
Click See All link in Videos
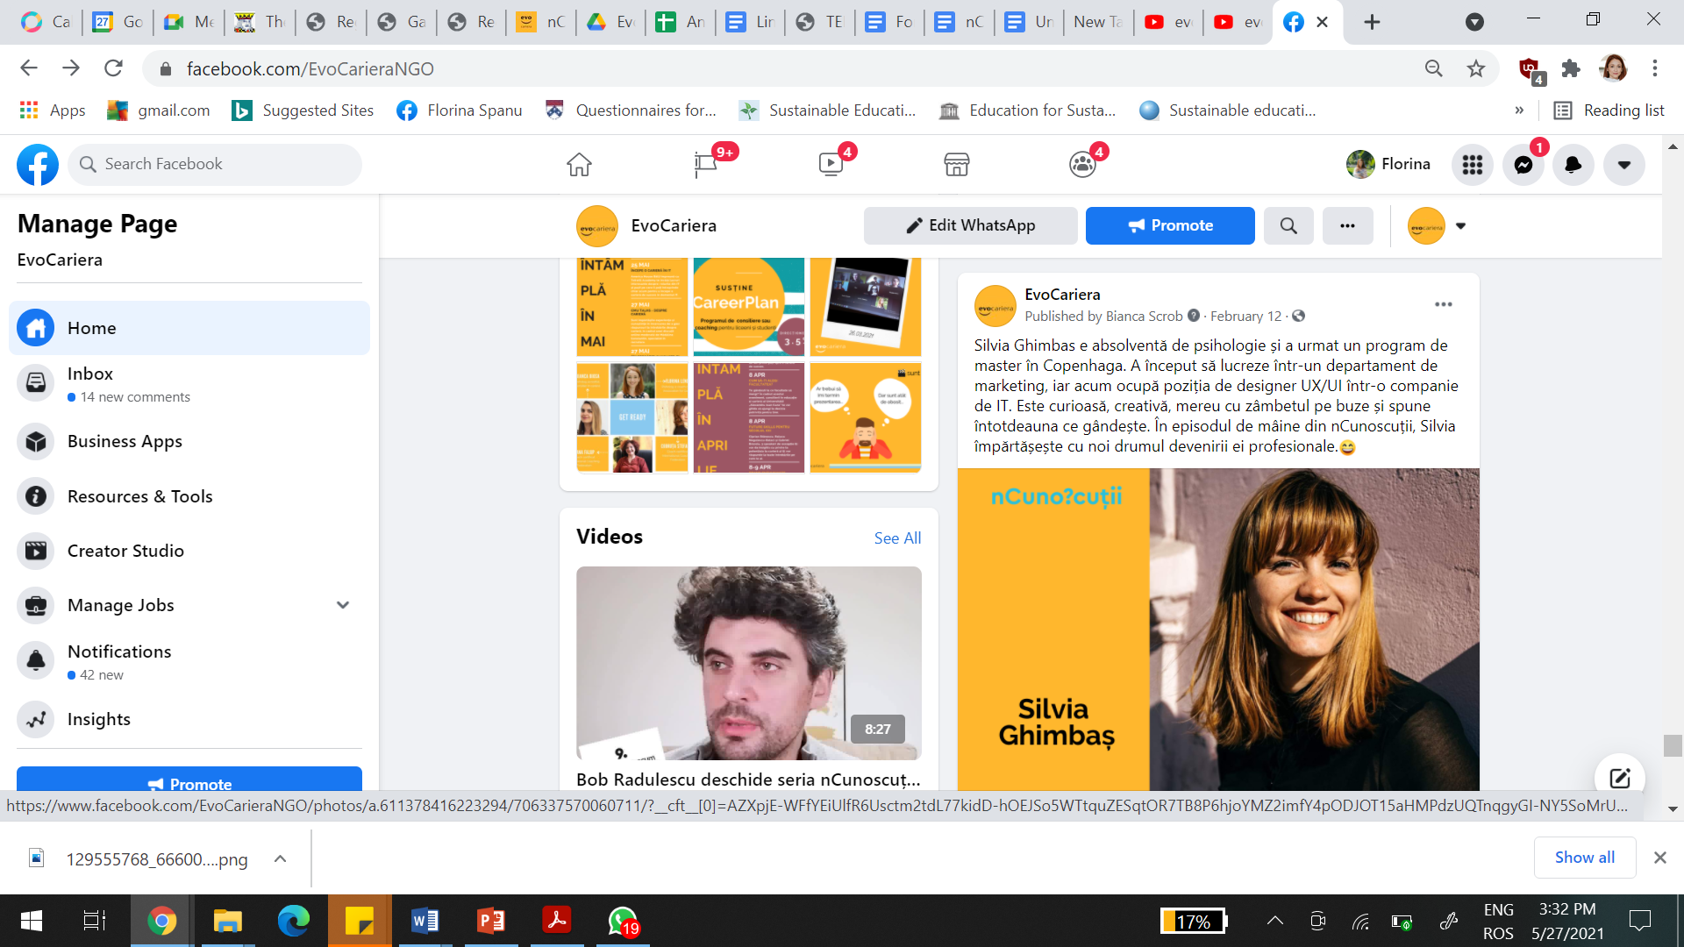(x=897, y=538)
